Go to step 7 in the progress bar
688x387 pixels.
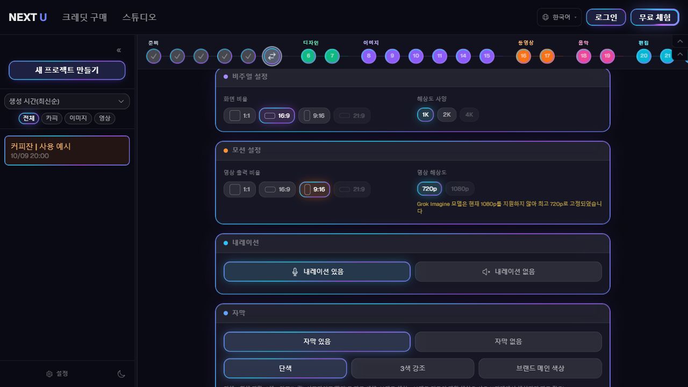click(332, 56)
